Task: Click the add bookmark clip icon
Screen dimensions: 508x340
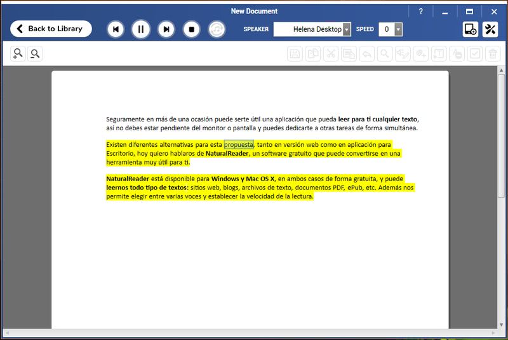Action: tap(421, 53)
